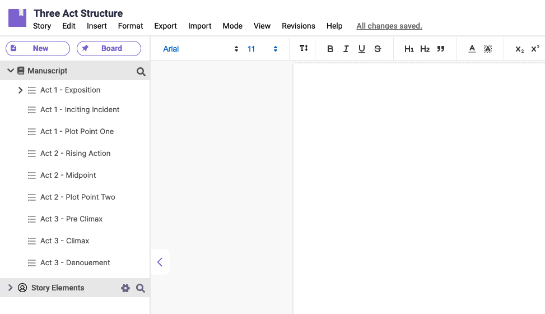
Task: Open the font size 11 dropdown
Action: [x=263, y=49]
